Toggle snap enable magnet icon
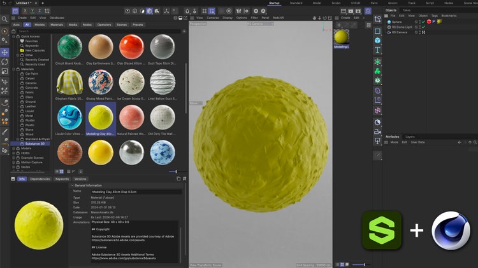This screenshot has height=268, width=478. click(x=187, y=11)
